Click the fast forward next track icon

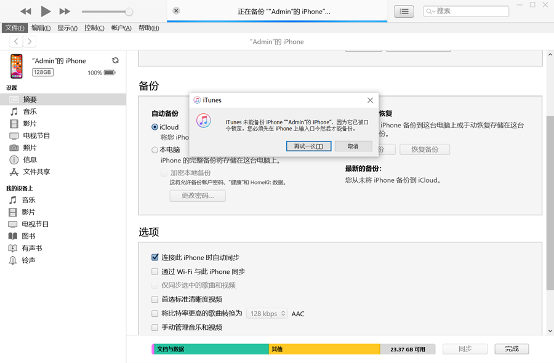65,11
